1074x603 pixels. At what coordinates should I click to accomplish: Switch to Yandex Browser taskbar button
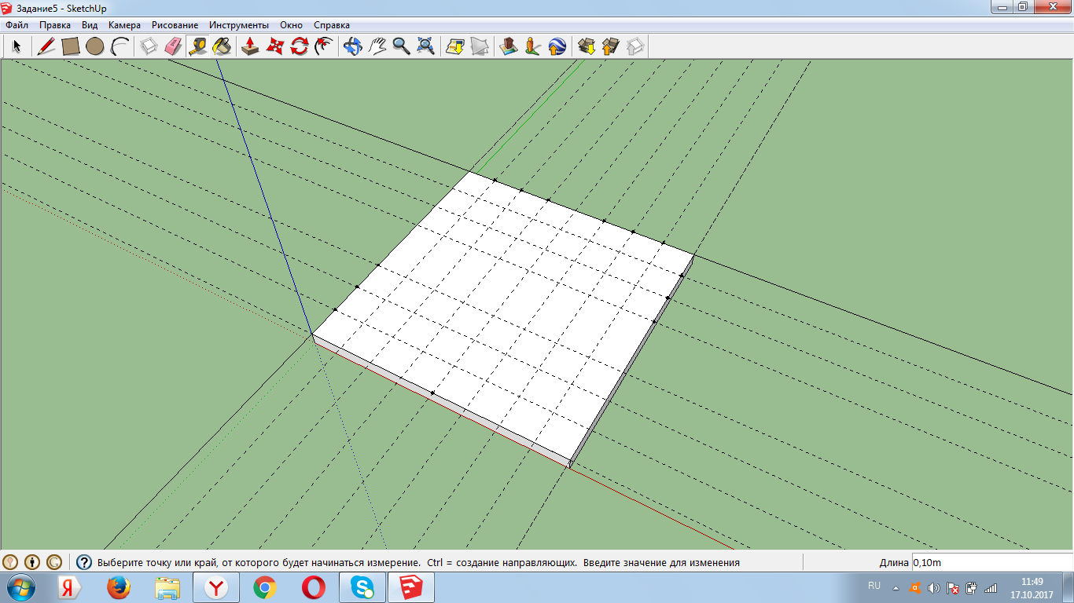coord(216,587)
